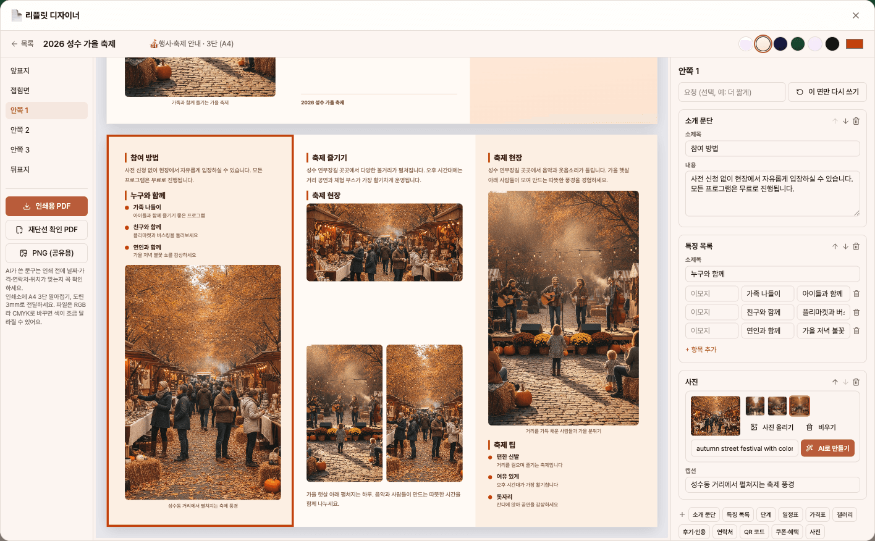The height and width of the screenshot is (541, 875).
Task: Edit the 캡션 caption field
Action: [772, 485]
